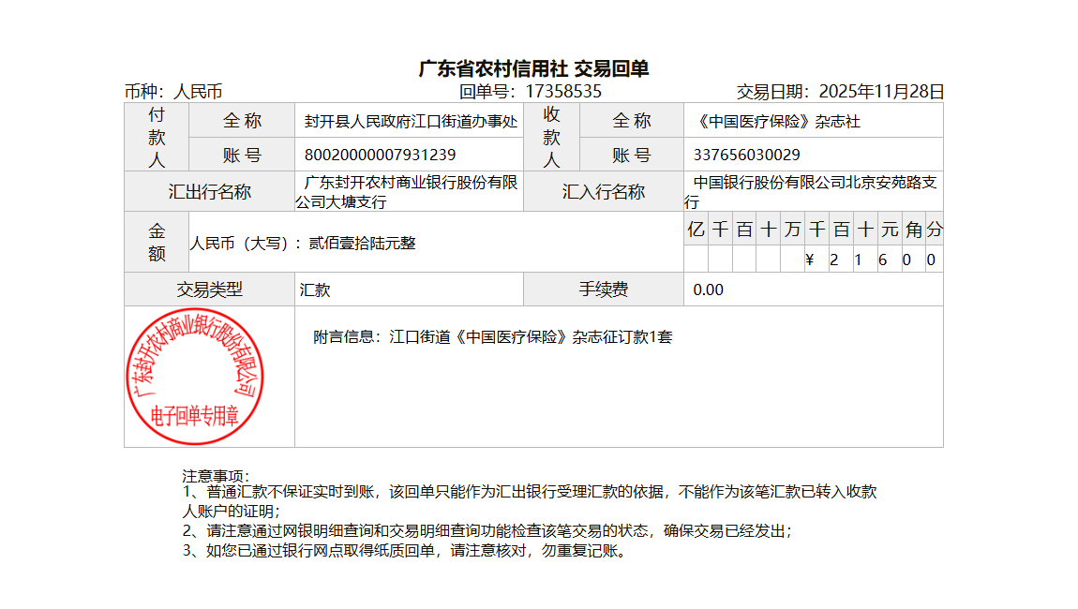Click the currency label 币种: 人民币
This screenshot has width=1078, height=609.
point(173,92)
